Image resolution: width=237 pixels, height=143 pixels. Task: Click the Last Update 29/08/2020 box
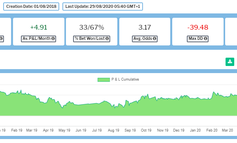click(x=103, y=6)
